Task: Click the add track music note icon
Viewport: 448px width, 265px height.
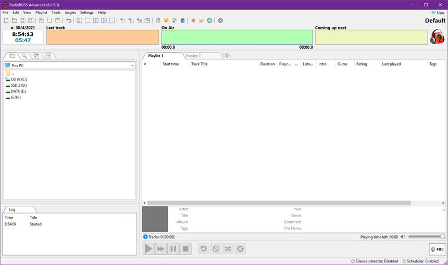Action: 122,20
